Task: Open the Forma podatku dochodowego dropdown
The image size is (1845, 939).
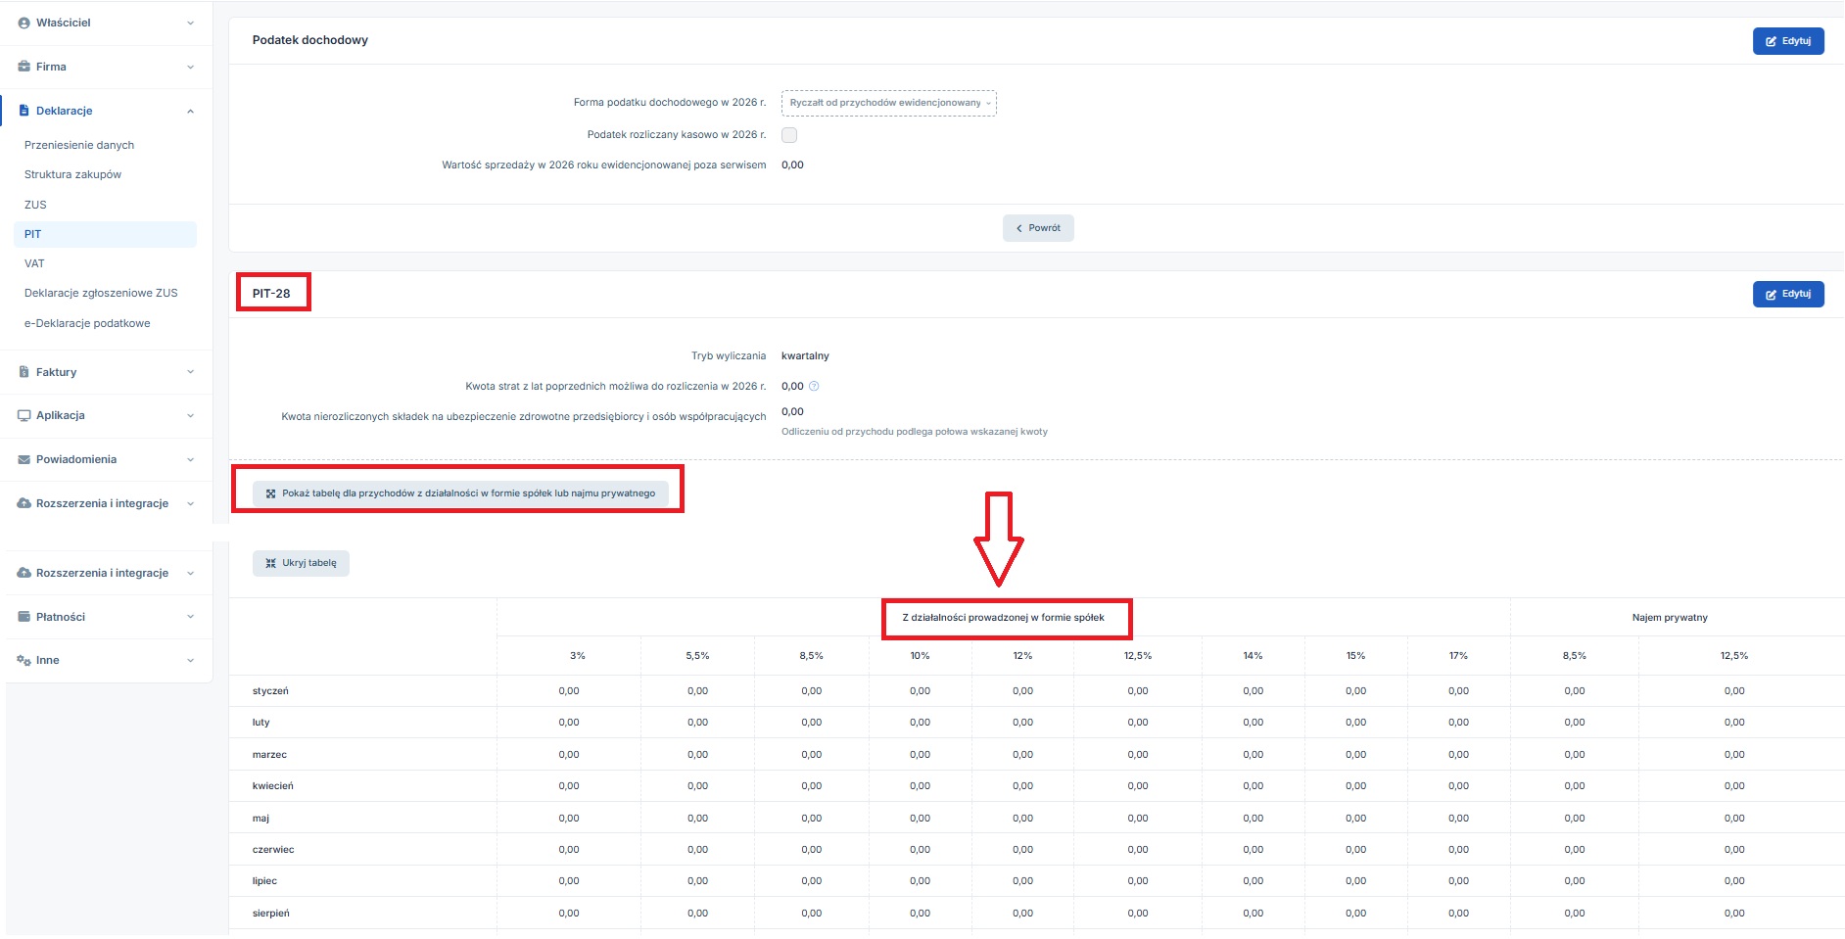Action: (889, 103)
